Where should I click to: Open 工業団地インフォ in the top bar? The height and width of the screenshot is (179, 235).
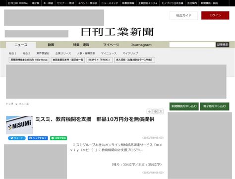(148, 3)
